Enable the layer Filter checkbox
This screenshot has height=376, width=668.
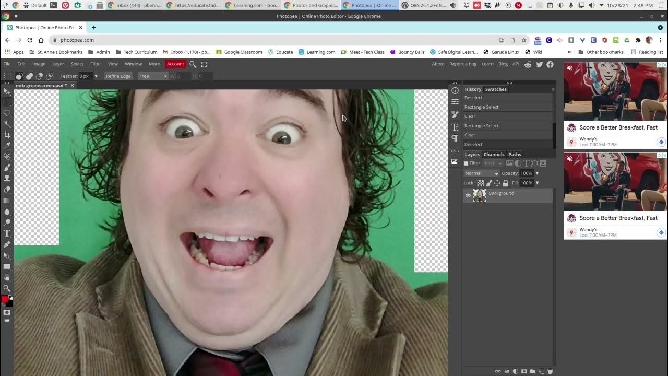pyautogui.click(x=466, y=163)
